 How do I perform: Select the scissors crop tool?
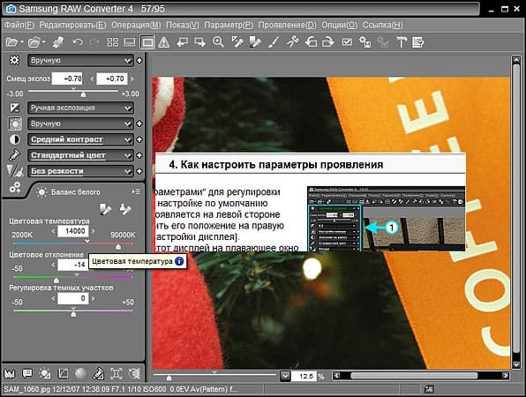[x=292, y=42]
